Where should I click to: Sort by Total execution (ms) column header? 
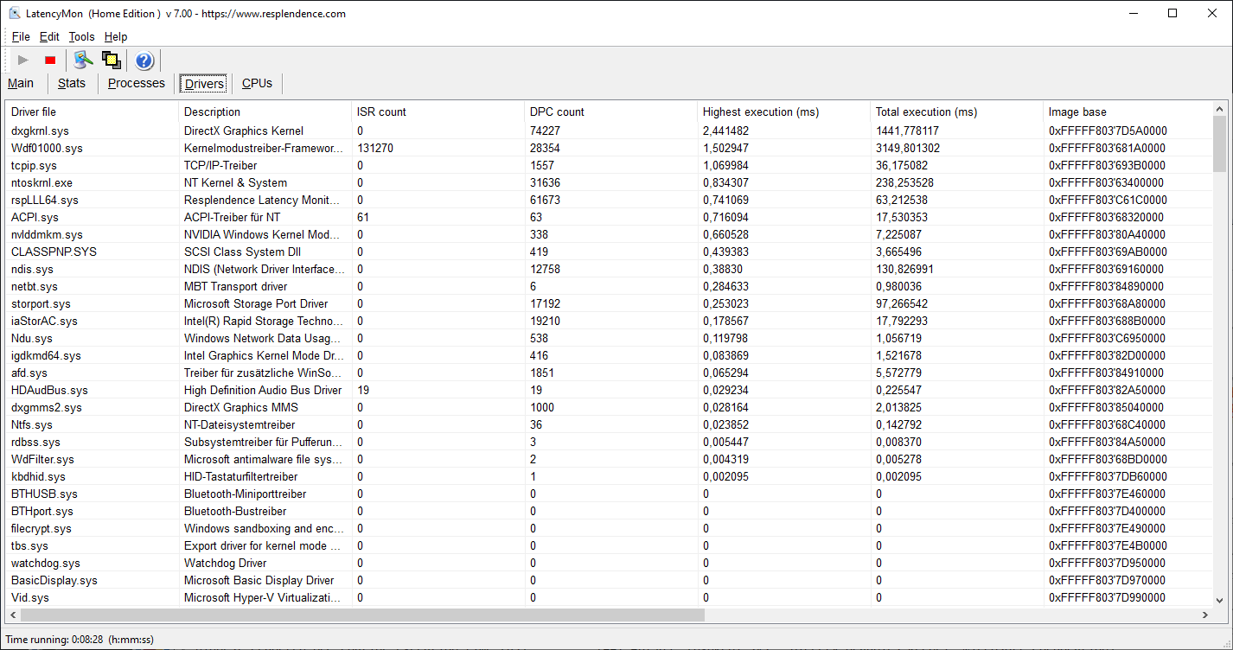coord(957,112)
